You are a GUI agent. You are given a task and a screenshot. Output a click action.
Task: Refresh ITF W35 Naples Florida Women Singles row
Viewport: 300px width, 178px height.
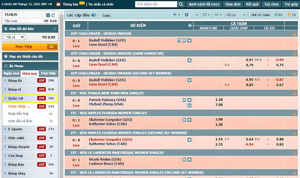[x=294, y=113]
